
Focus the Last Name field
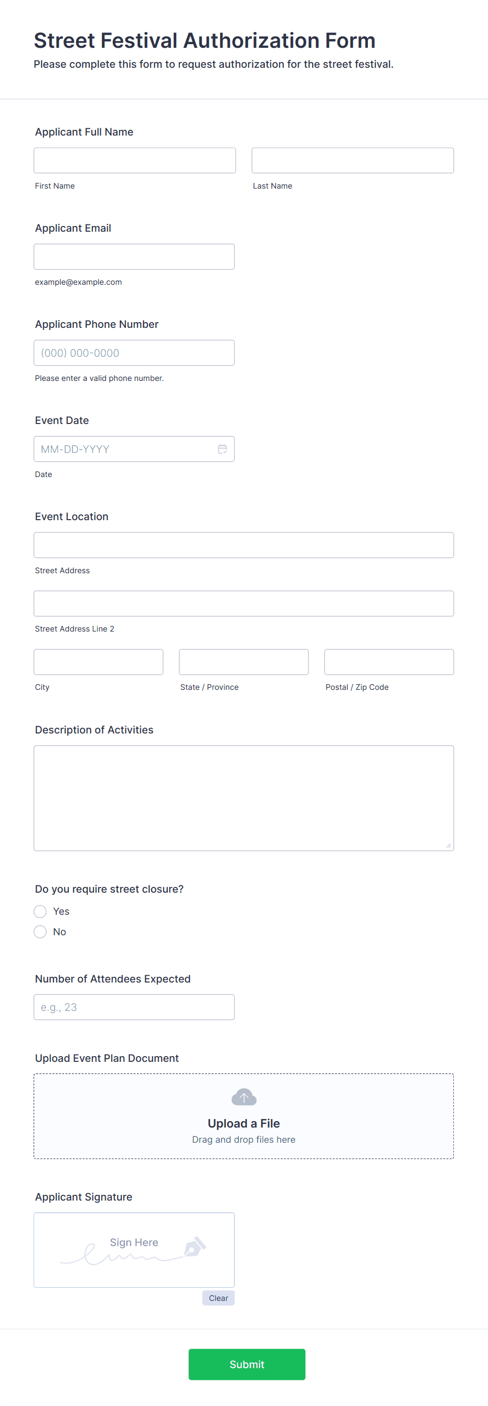[x=353, y=160]
